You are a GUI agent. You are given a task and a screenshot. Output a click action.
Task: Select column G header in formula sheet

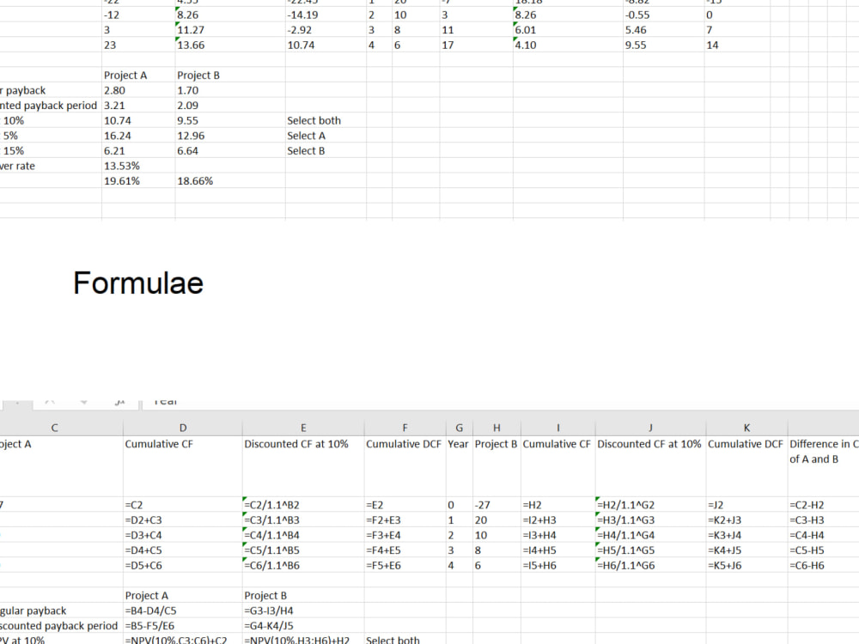pyautogui.click(x=459, y=428)
